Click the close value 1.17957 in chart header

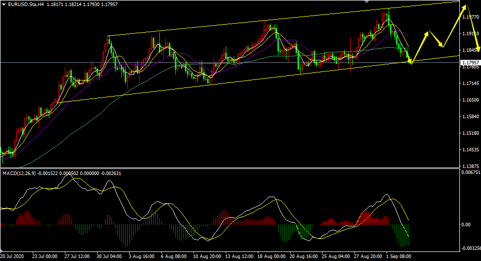(x=109, y=5)
